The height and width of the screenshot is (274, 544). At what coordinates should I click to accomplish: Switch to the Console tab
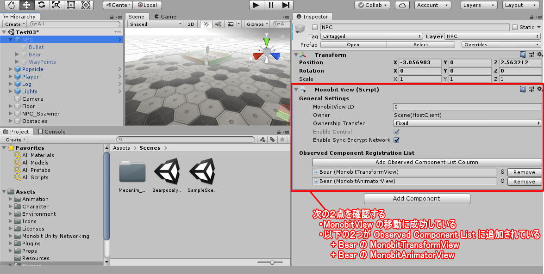(x=52, y=132)
